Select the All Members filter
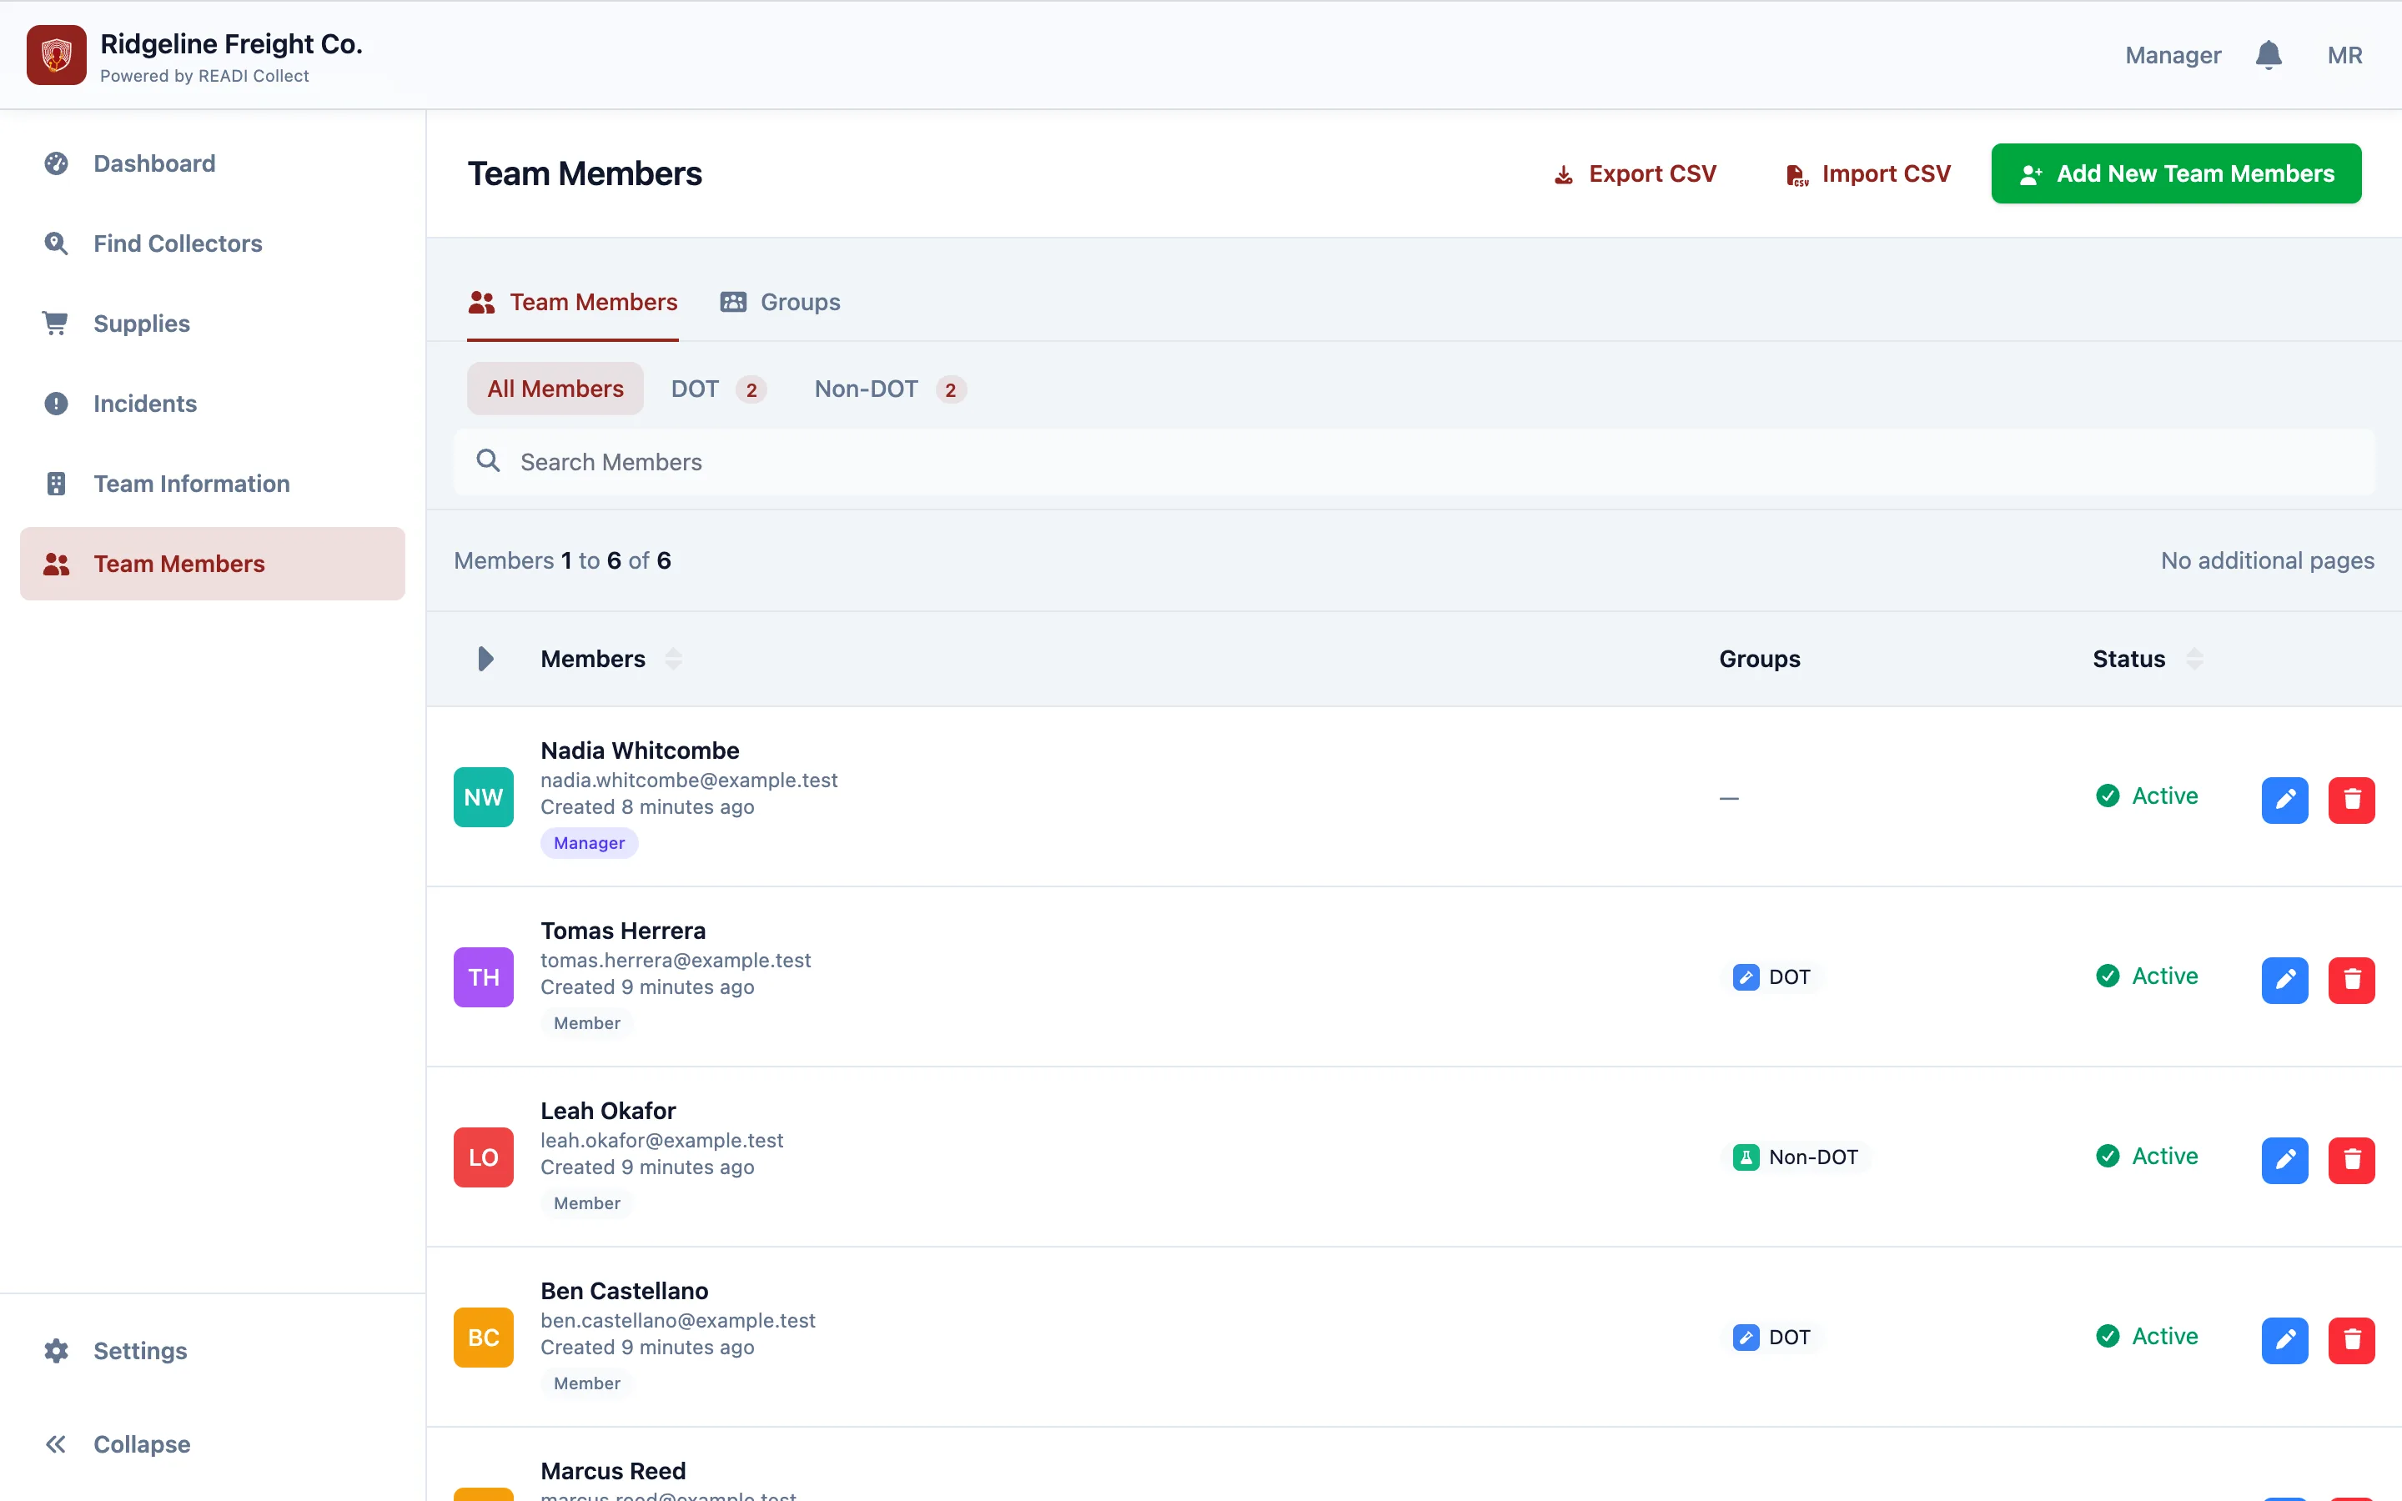The image size is (2402, 1501). click(555, 388)
